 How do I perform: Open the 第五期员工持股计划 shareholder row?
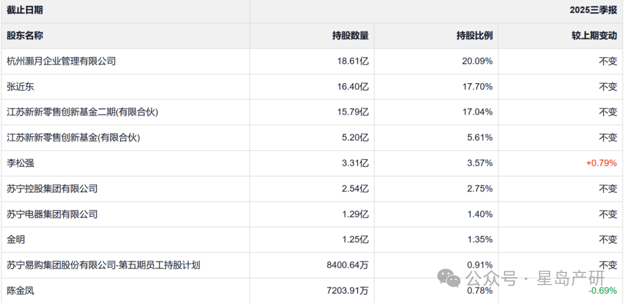pos(103,265)
